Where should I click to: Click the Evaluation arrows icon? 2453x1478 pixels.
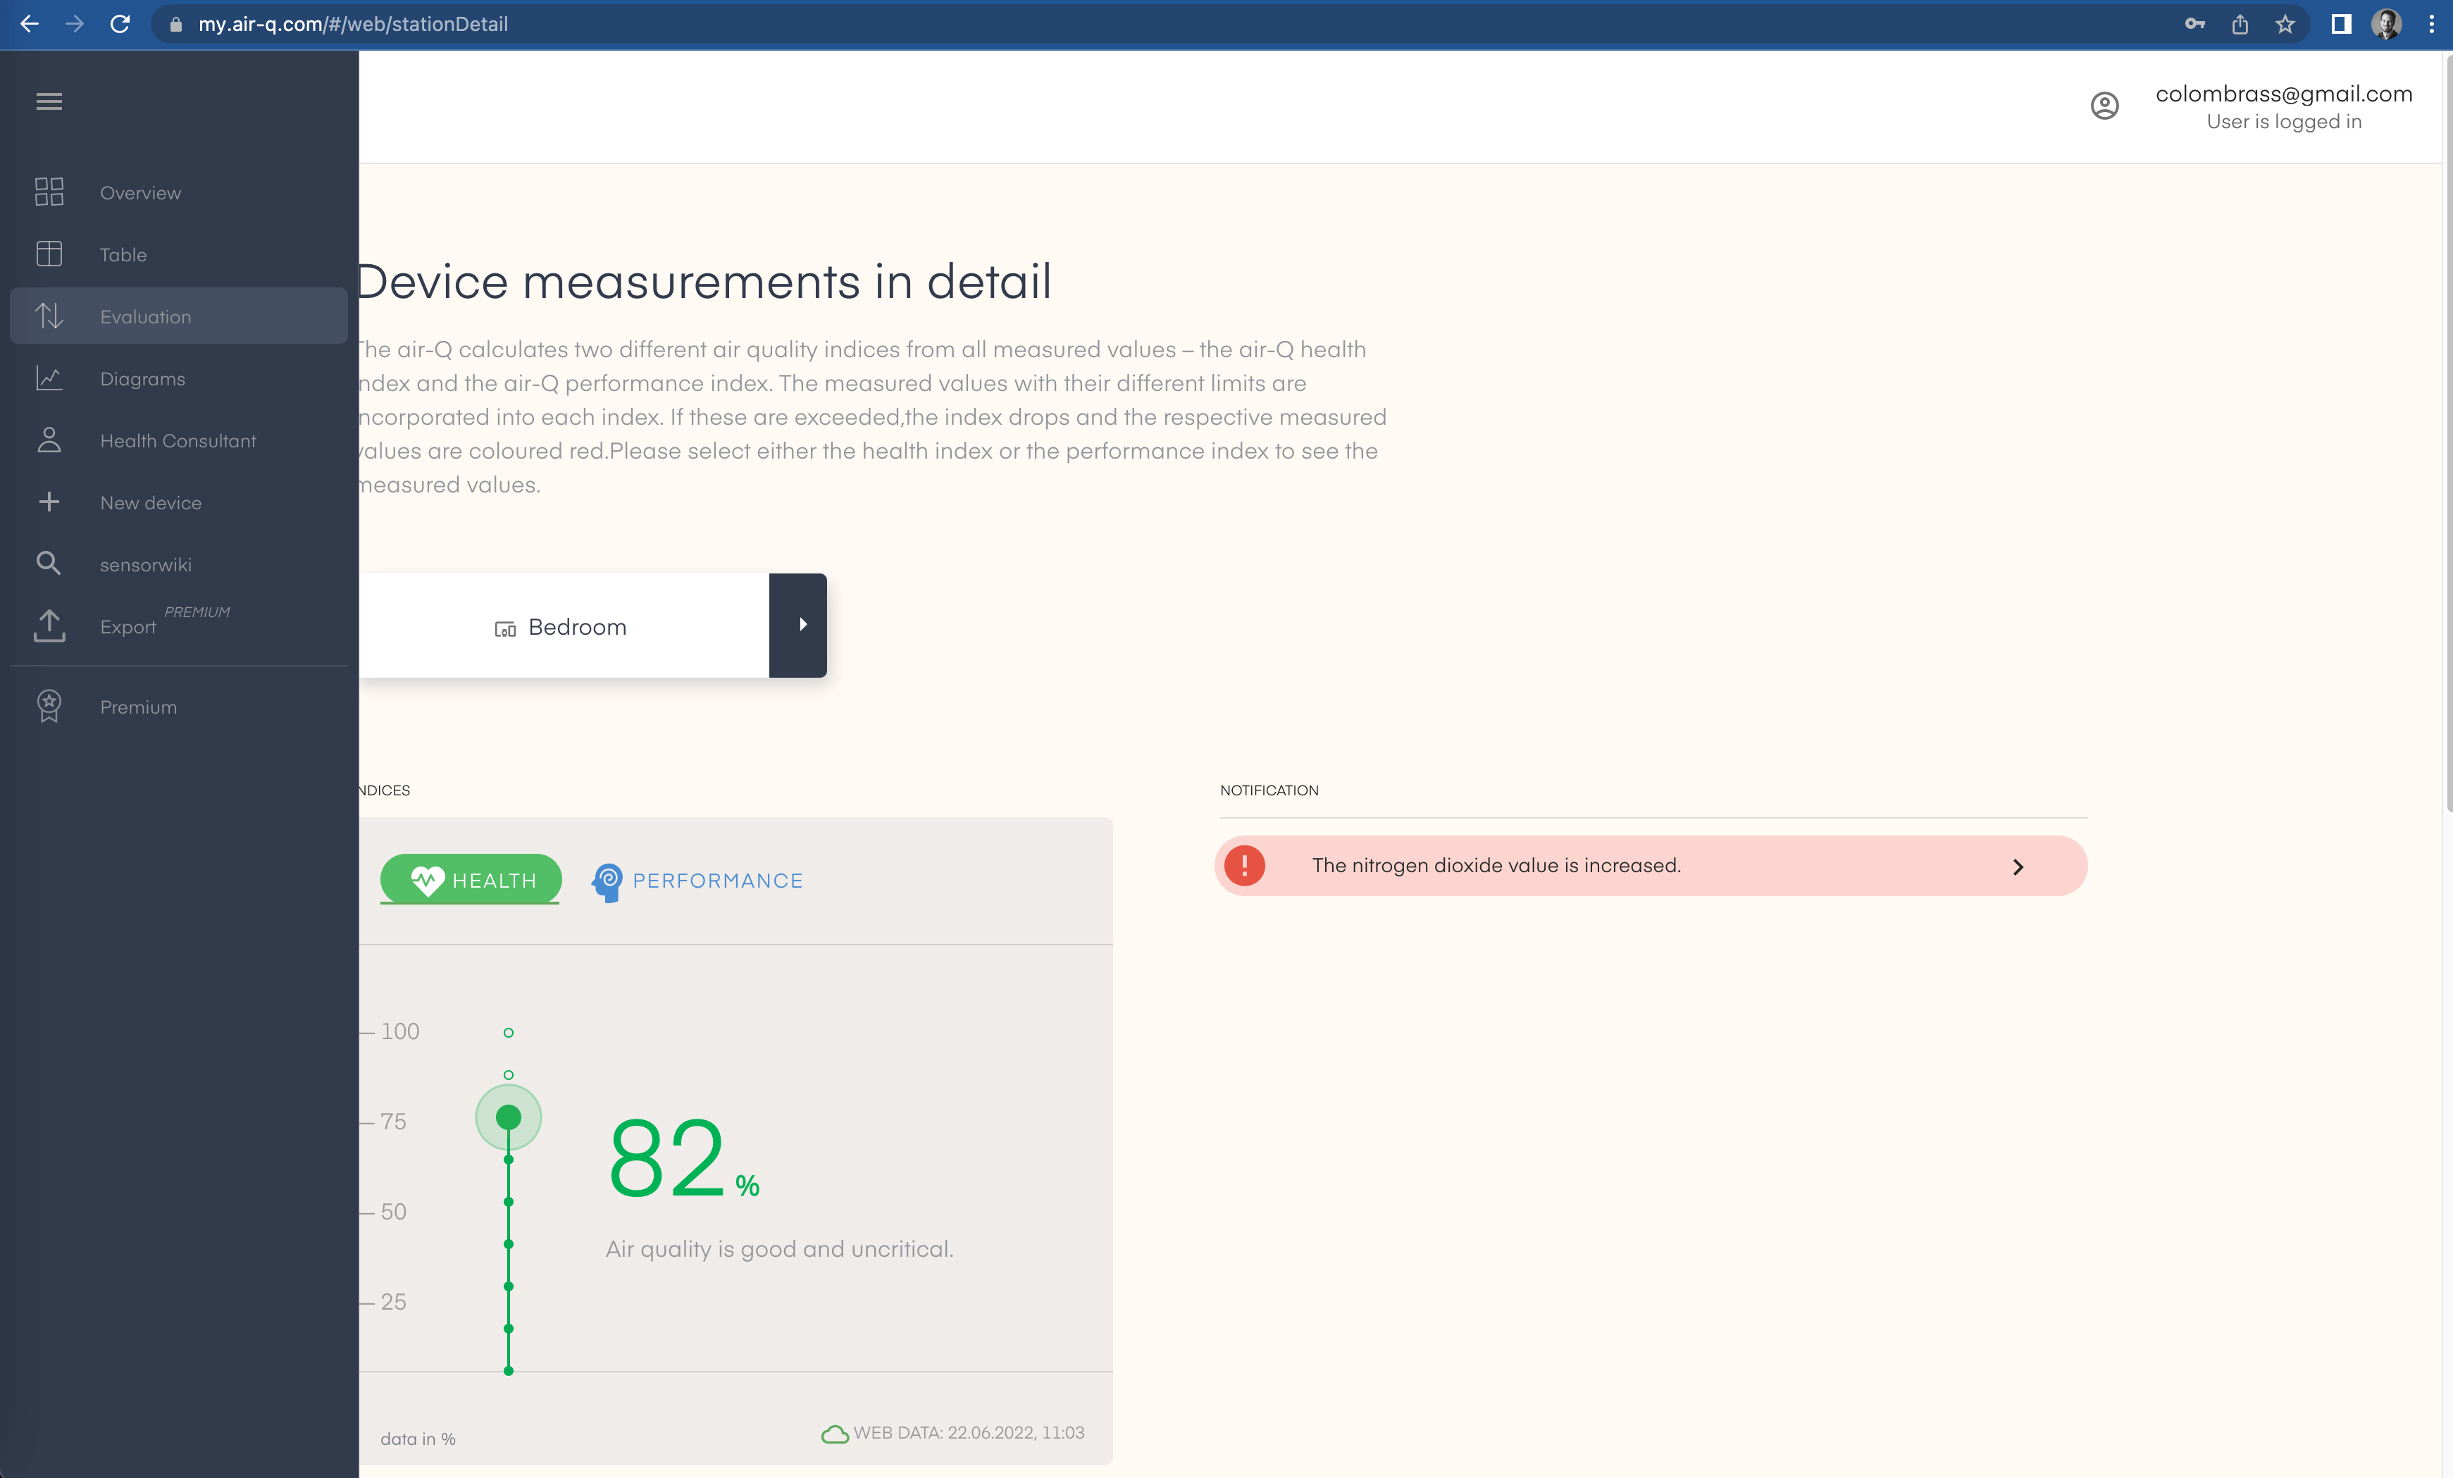pos(49,316)
